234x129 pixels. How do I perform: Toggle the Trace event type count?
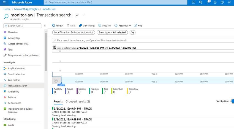(105, 91)
